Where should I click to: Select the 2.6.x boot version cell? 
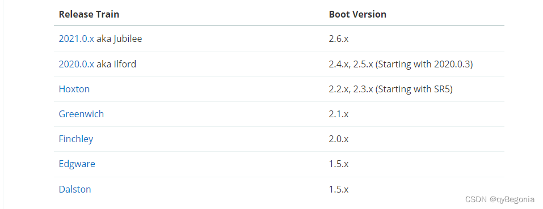339,39
